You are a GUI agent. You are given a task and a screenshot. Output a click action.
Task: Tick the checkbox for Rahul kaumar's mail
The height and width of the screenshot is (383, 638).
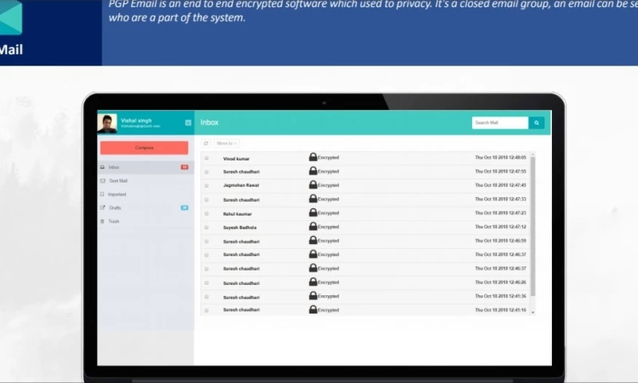[207, 213]
